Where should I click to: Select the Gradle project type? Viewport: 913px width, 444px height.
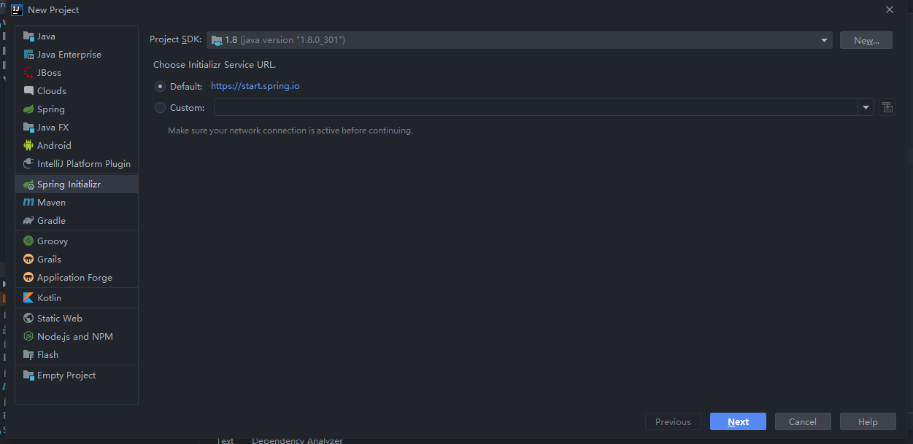point(50,220)
